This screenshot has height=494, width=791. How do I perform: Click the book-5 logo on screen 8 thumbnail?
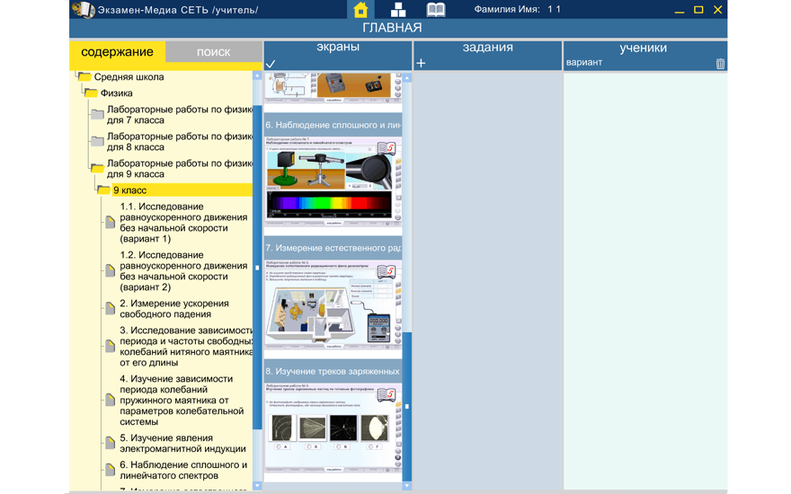[x=387, y=394]
